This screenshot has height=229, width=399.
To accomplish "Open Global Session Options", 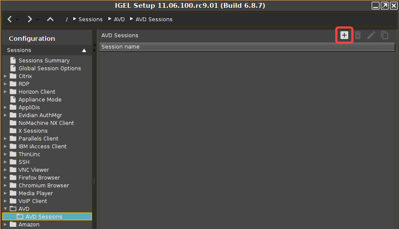I will 49,69.
